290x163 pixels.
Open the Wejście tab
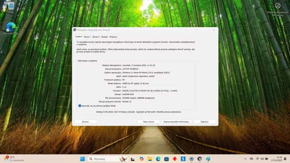pyautogui.click(x=113, y=37)
